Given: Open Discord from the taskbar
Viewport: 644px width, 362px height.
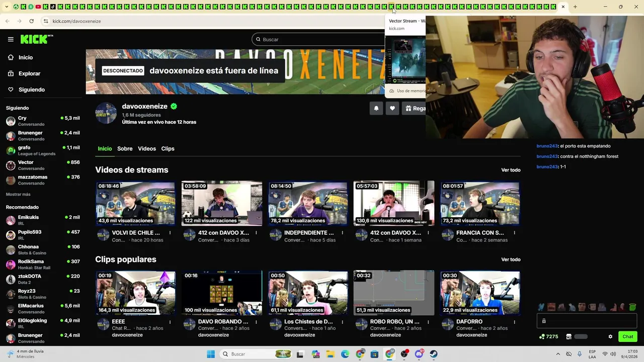Looking at the screenshot, I should (419, 354).
